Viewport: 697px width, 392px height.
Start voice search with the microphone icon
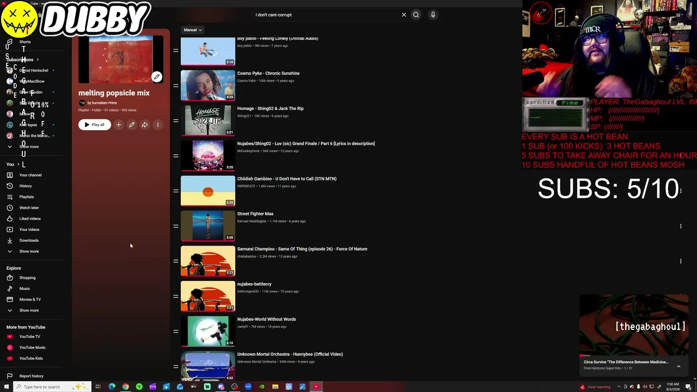click(433, 15)
